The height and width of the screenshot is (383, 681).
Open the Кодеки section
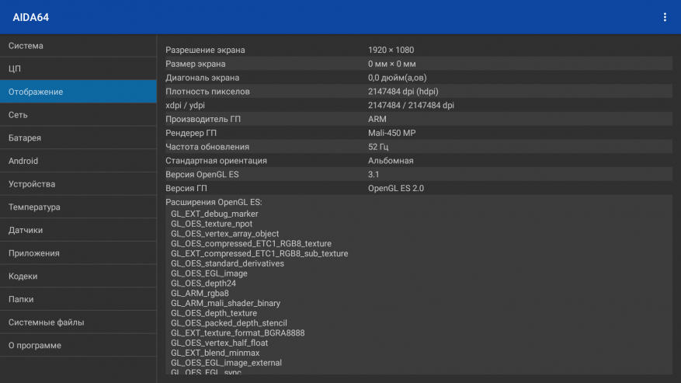click(x=78, y=276)
